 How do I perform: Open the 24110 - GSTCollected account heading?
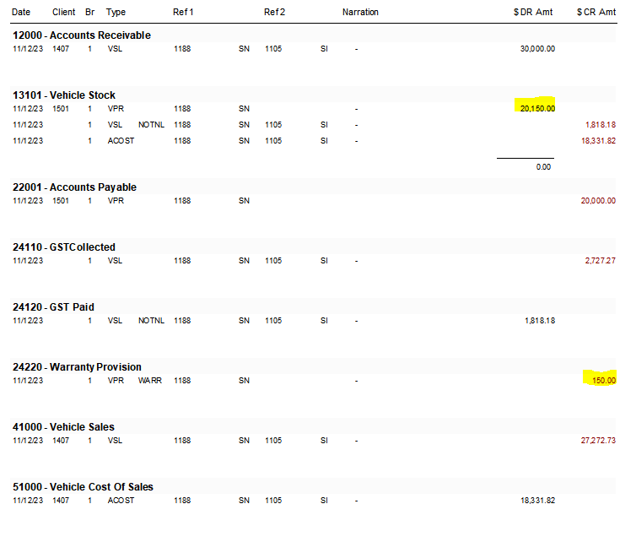[64, 247]
